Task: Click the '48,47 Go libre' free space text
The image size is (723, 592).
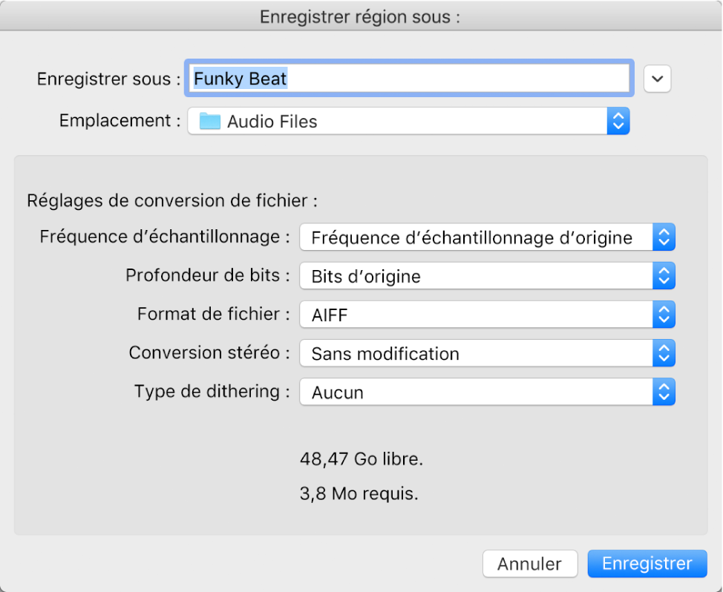Action: tap(361, 459)
